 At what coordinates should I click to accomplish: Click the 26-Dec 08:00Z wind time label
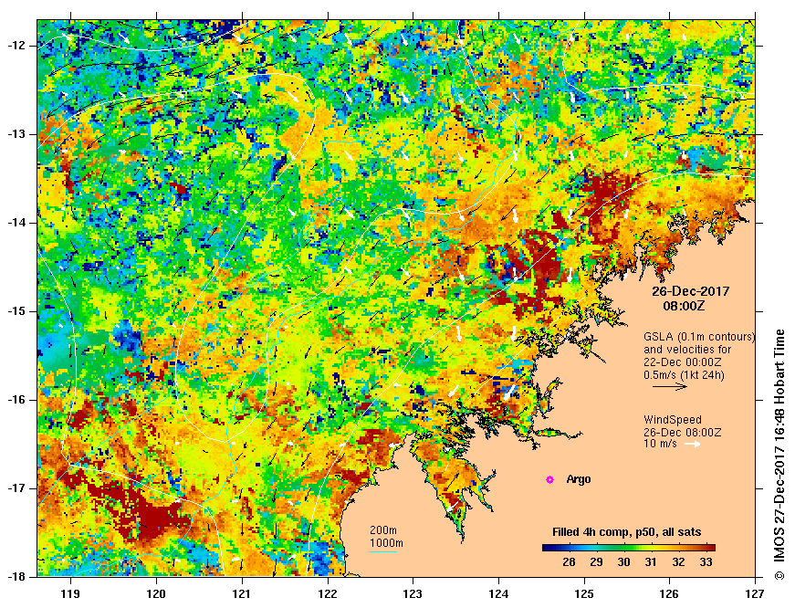(x=683, y=433)
